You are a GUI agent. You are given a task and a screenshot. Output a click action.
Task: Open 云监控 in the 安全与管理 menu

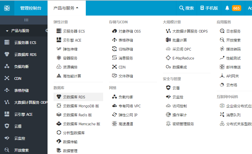178,97
